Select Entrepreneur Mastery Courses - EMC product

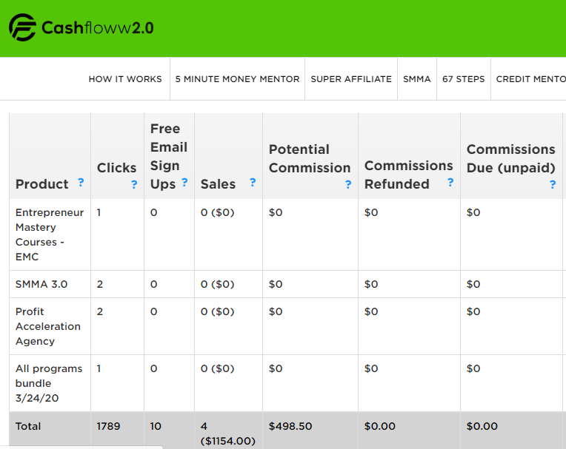pos(50,234)
